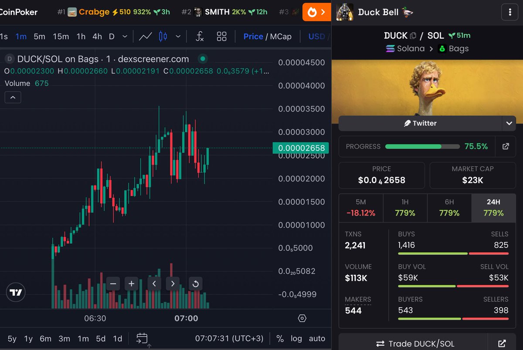Open progress external link icon
The image size is (523, 350).
(x=506, y=146)
